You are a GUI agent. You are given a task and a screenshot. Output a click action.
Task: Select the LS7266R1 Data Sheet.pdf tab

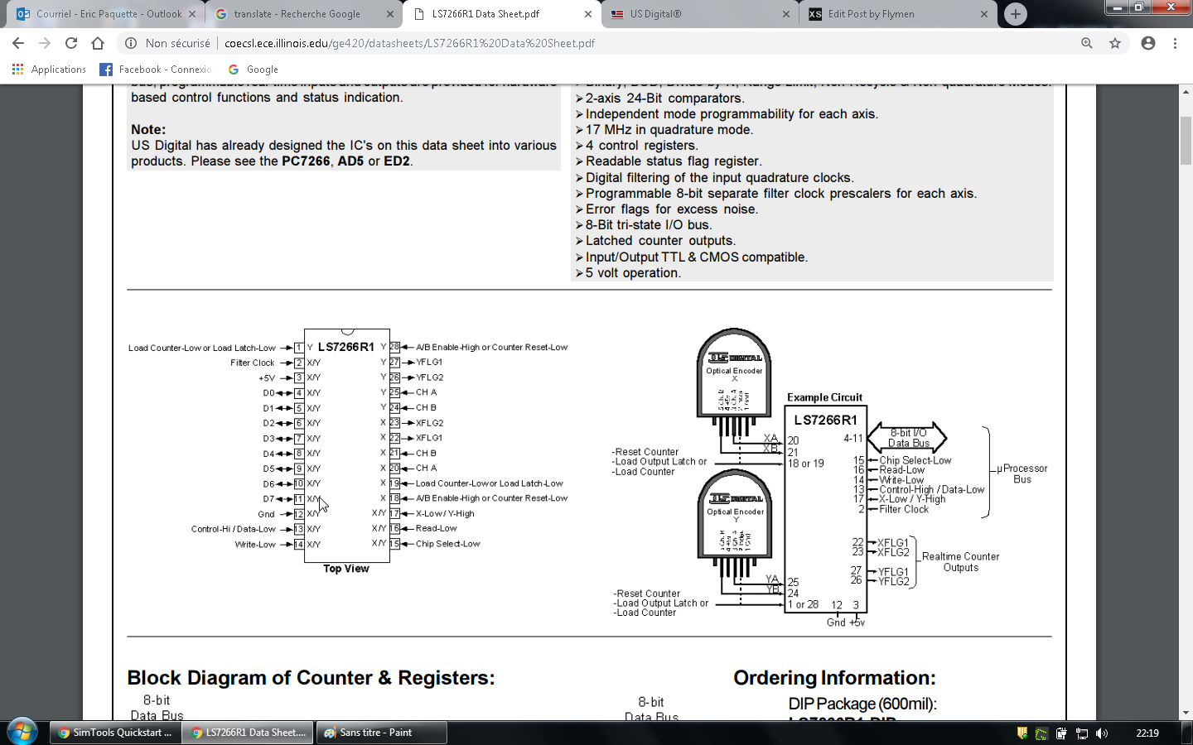[x=500, y=14]
